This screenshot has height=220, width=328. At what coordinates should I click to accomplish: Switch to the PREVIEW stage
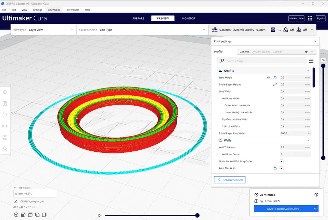pos(163,18)
